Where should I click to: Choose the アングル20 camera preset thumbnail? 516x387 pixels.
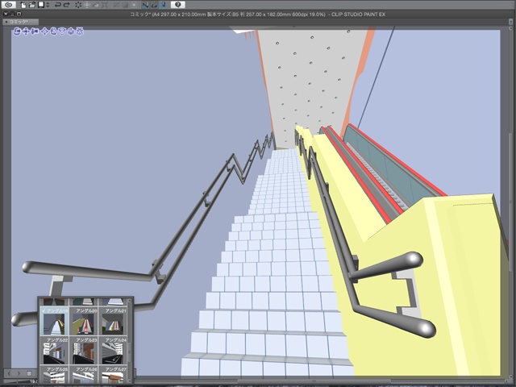[x=84, y=321]
